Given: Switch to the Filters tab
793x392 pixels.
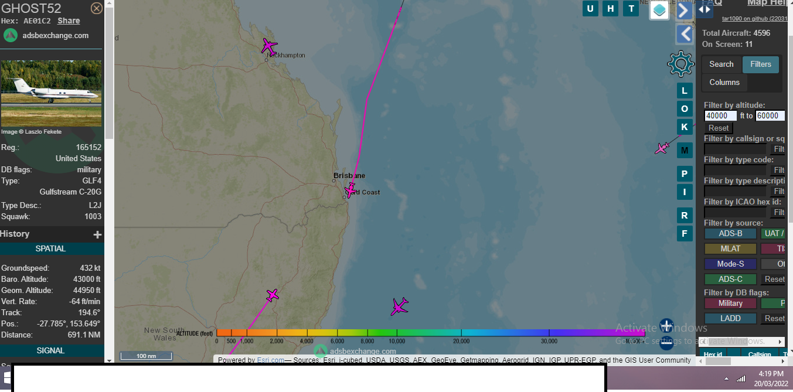Looking at the screenshot, I should [761, 64].
